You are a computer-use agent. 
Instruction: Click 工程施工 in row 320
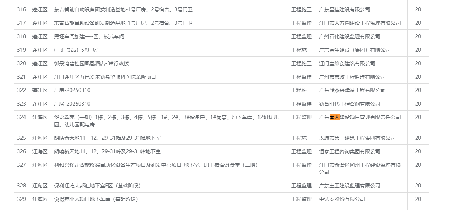[x=301, y=63]
